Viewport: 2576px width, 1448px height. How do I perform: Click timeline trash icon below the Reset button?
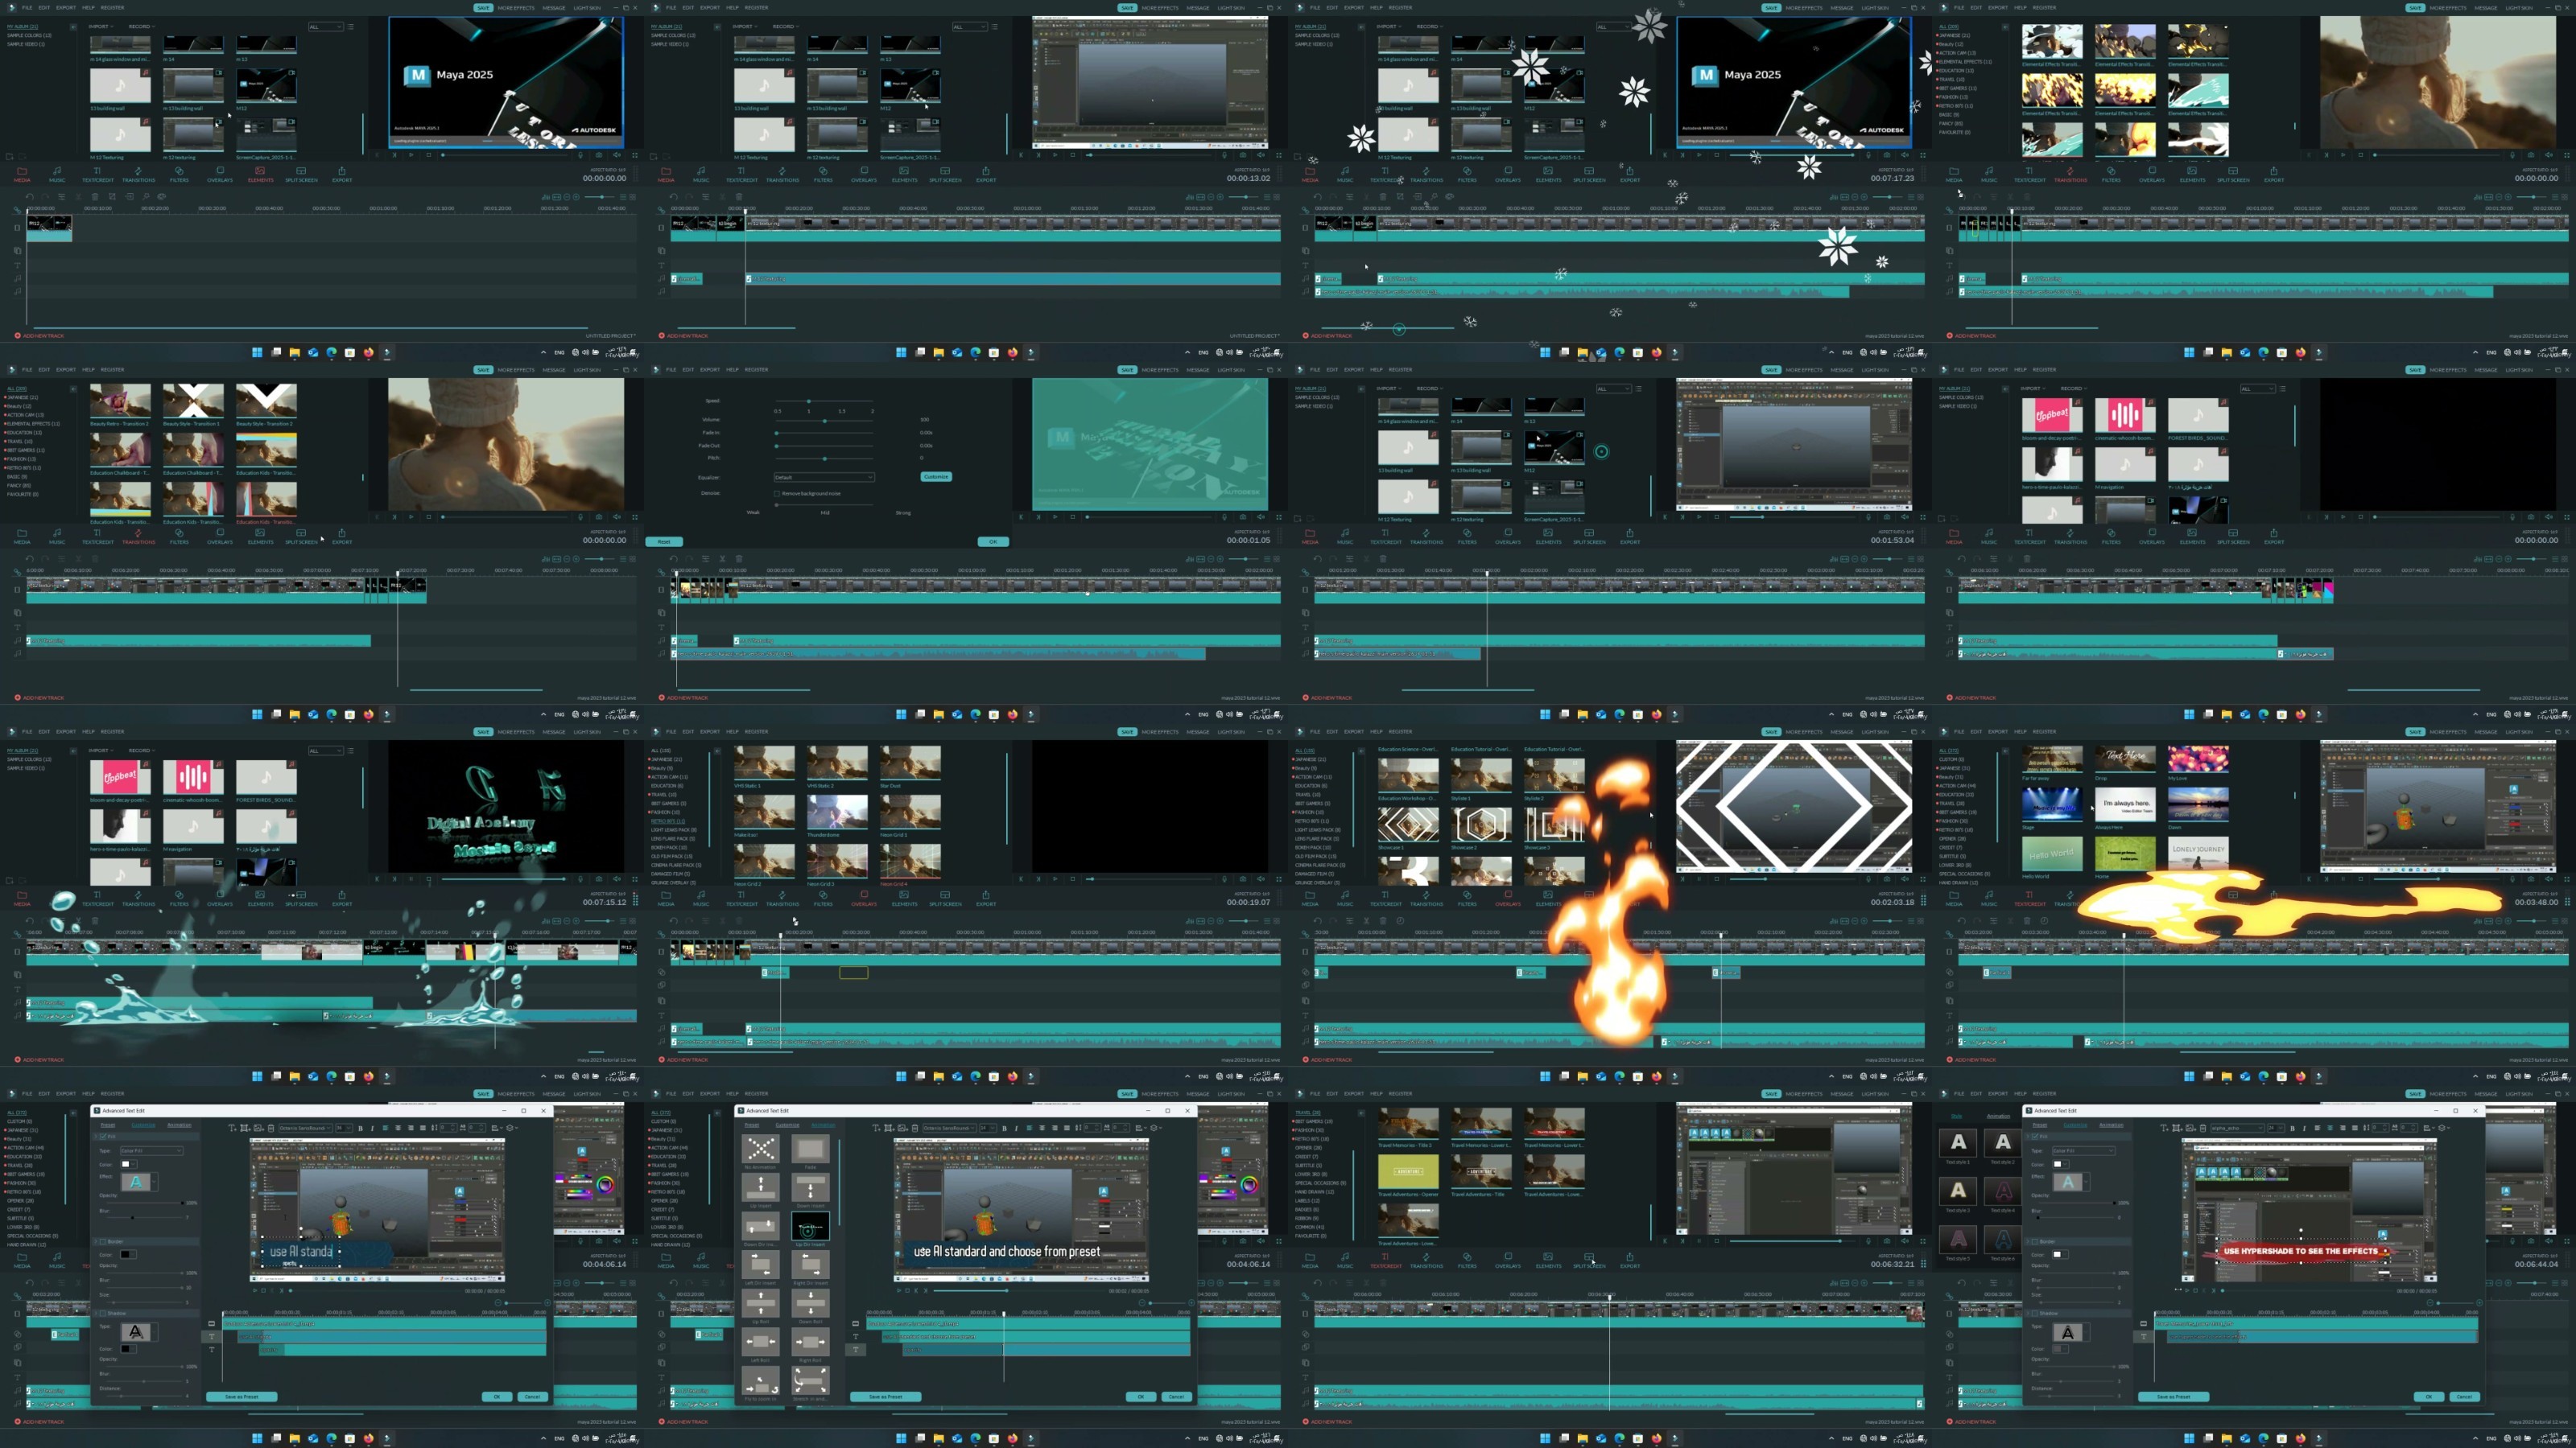click(x=739, y=558)
